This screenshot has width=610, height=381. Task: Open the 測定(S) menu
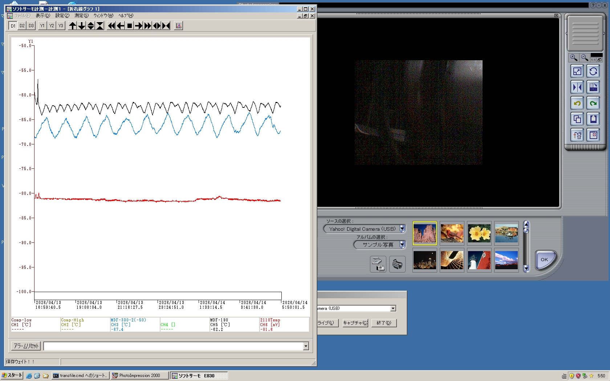click(81, 16)
